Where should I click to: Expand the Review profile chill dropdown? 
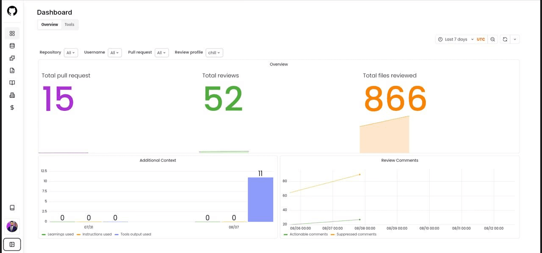[x=214, y=52]
